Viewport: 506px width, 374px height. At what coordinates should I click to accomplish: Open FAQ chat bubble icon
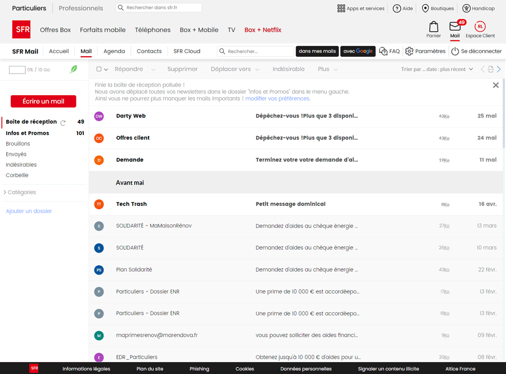pyautogui.click(x=383, y=51)
